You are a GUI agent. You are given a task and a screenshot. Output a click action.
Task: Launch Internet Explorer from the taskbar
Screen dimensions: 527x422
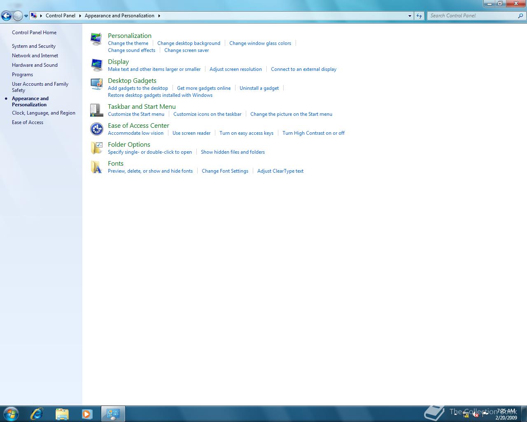37,414
